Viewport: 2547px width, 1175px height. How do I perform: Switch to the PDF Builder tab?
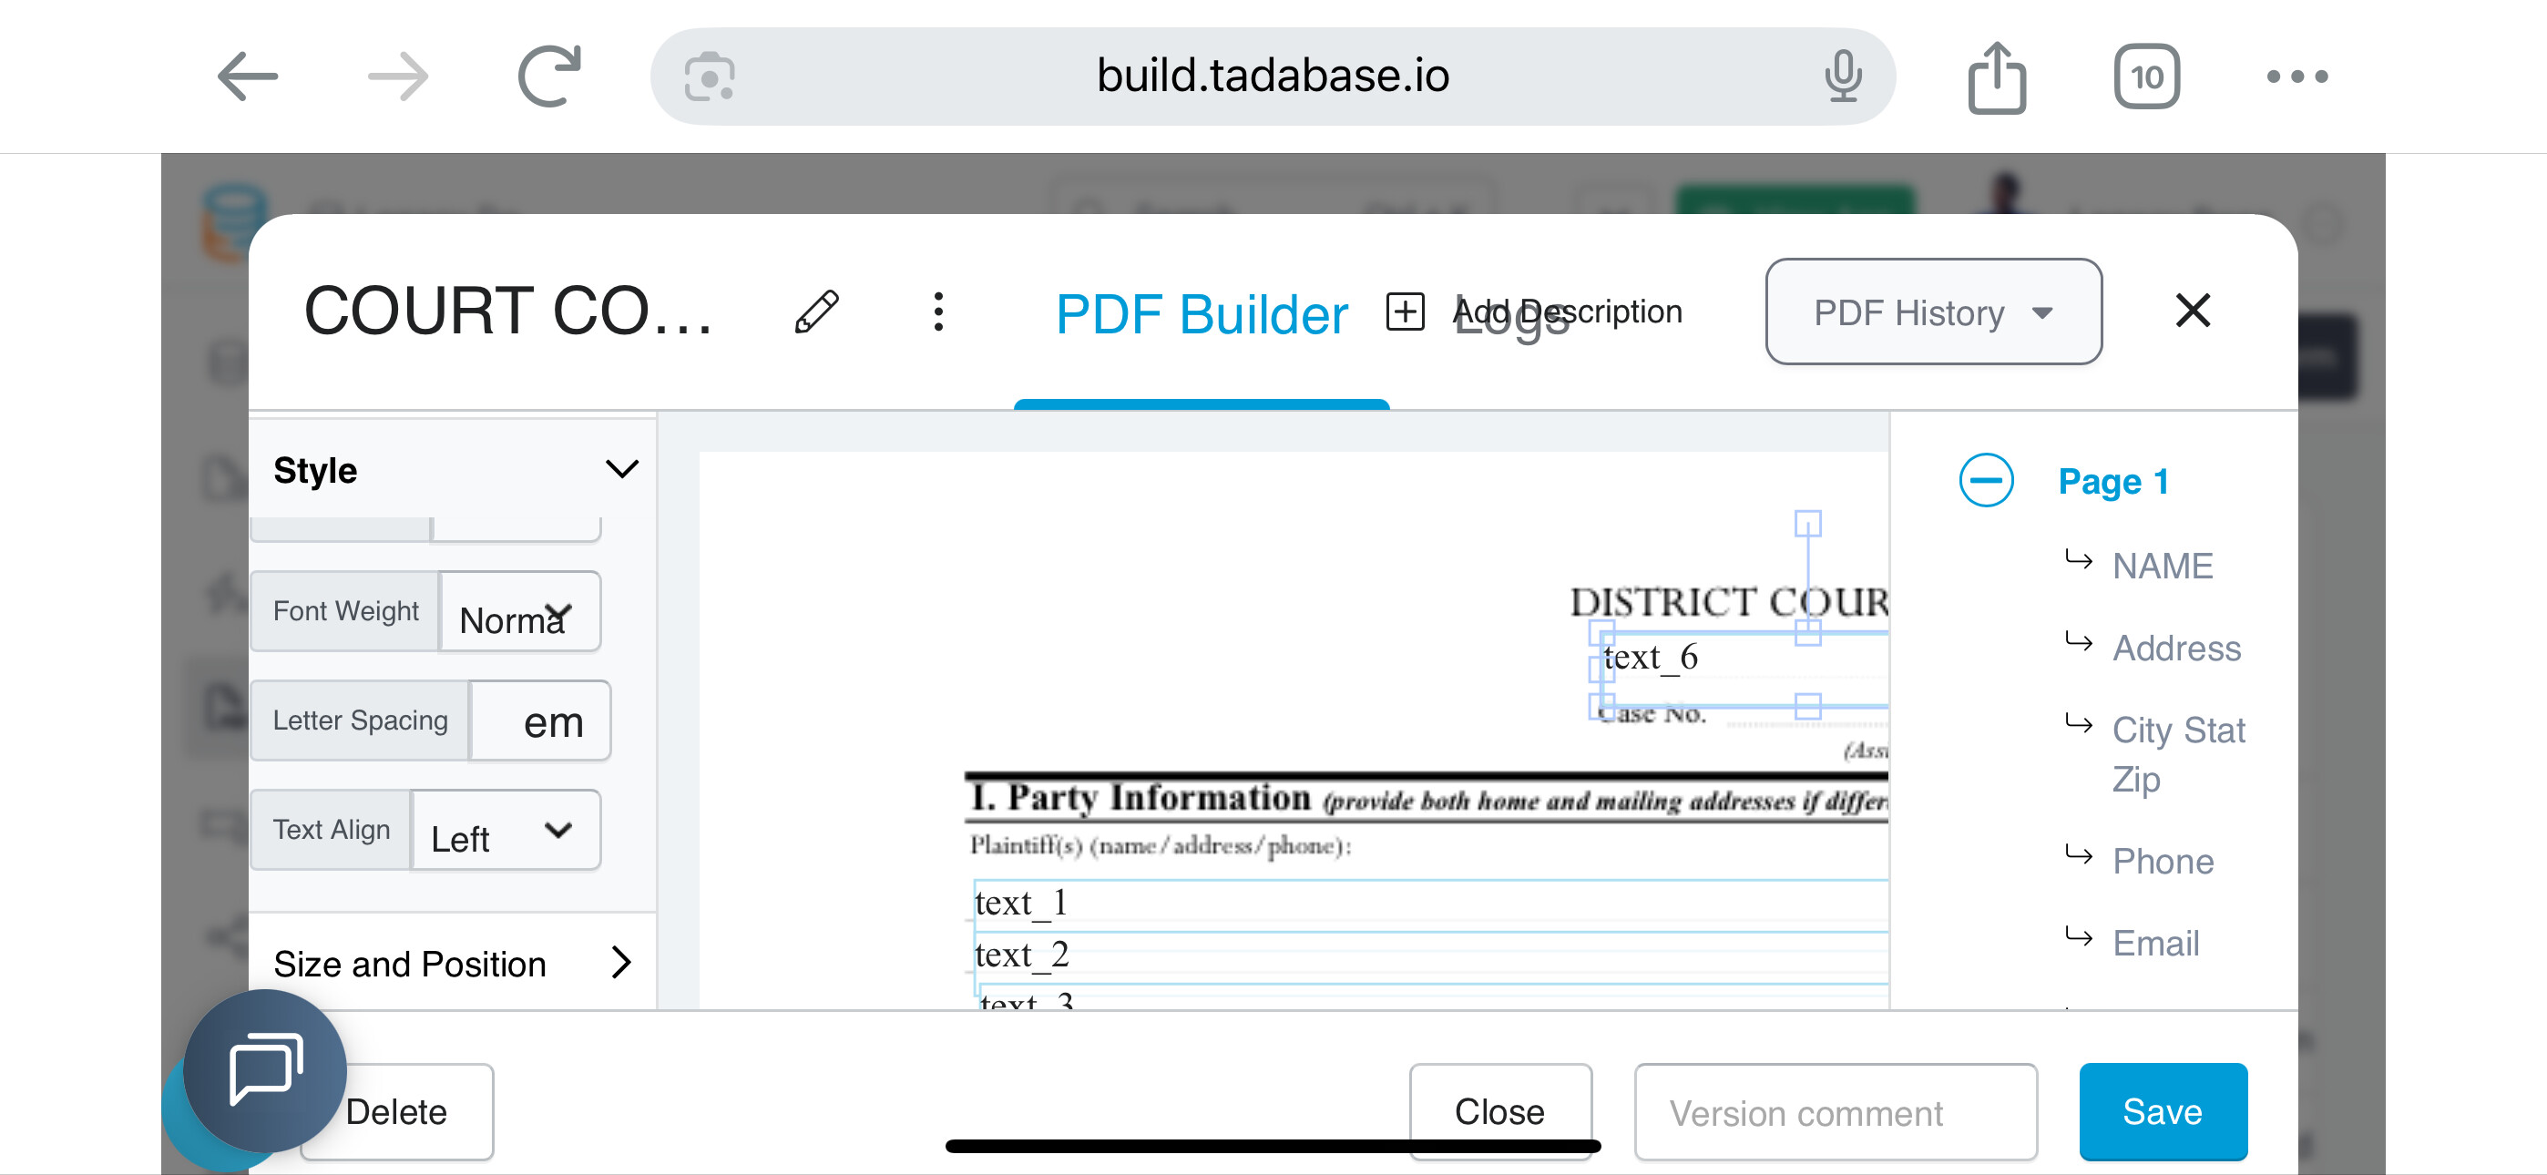pos(1201,315)
